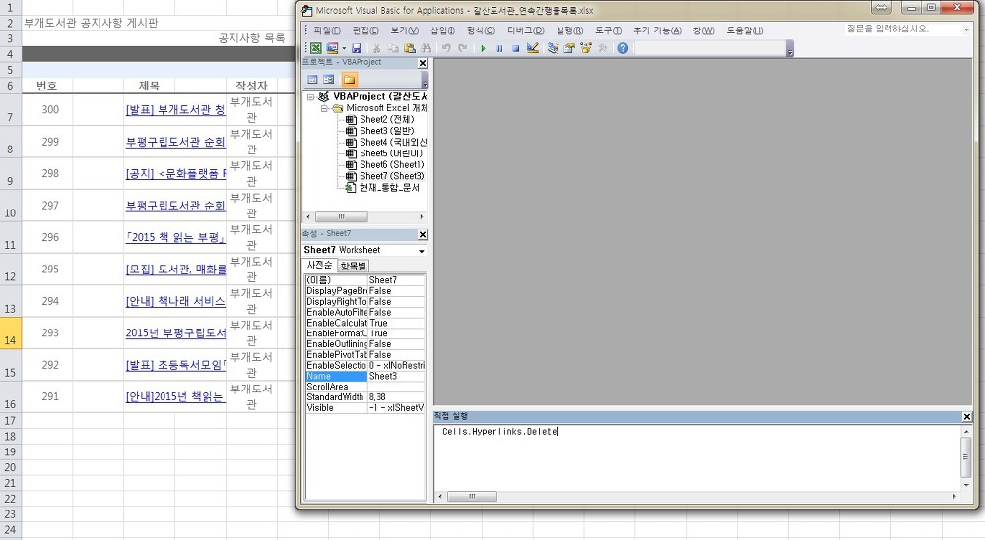Click the Toolbox icon in toolbar

coord(603,48)
